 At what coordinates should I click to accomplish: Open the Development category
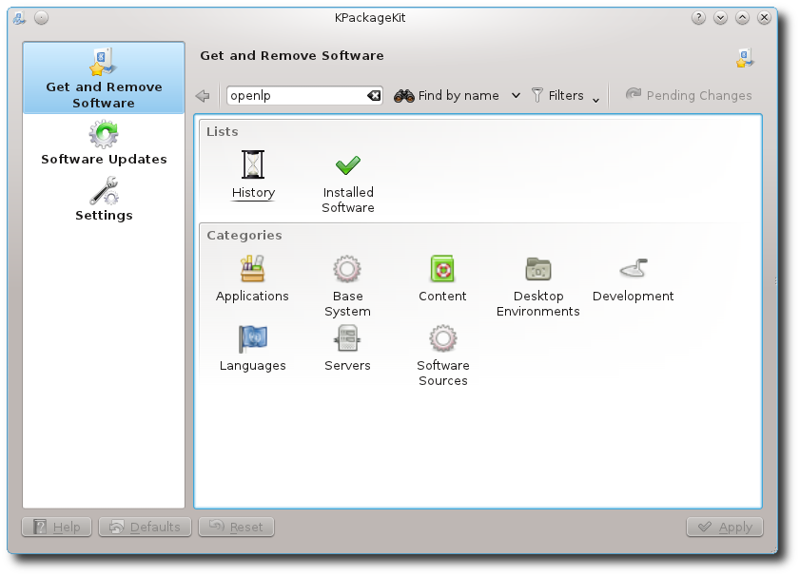click(634, 278)
